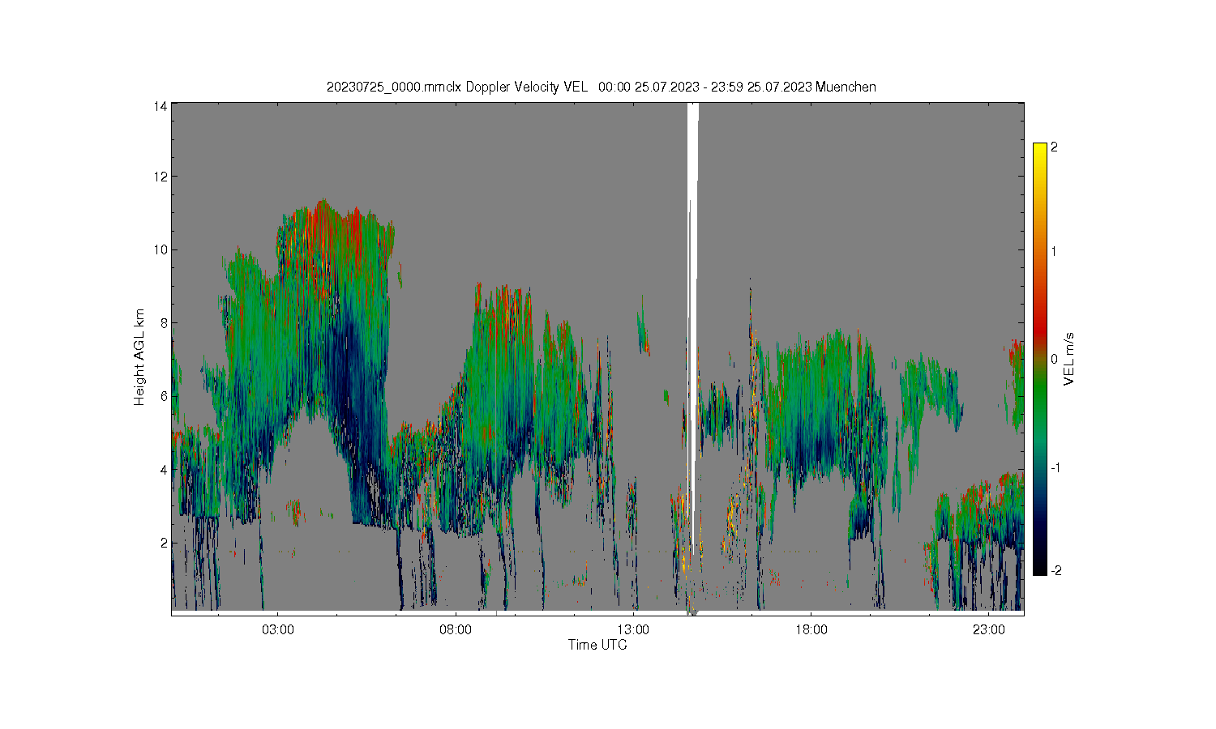The image size is (1216, 729).
Task: Click the colorbar tick value -1
Action: coord(1055,468)
